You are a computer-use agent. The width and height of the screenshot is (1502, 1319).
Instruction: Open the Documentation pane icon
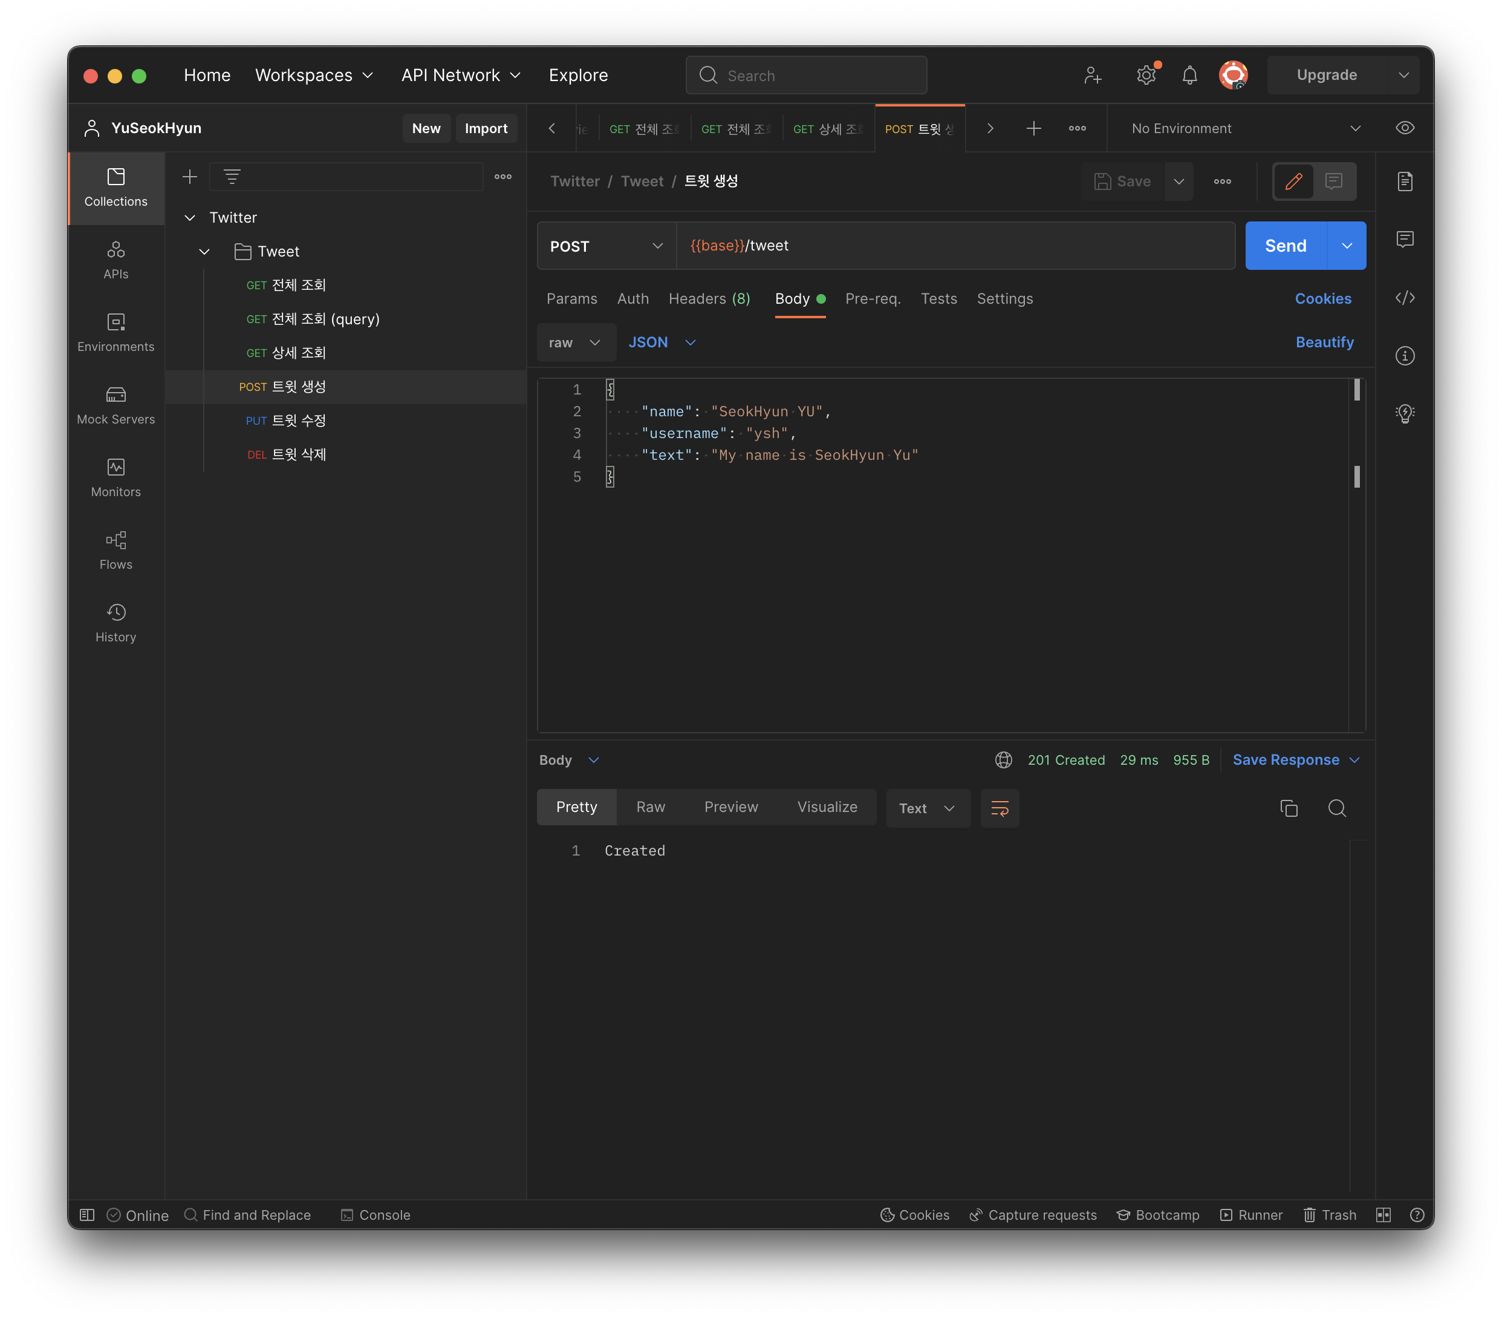pyautogui.click(x=1404, y=181)
